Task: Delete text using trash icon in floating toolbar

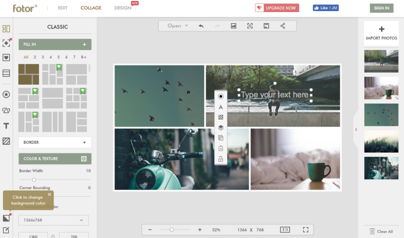Action: coord(221,148)
